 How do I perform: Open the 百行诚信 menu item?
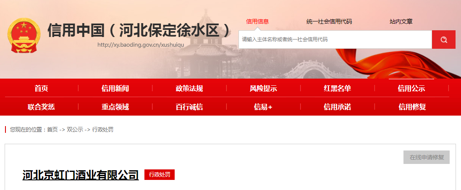tap(189, 107)
